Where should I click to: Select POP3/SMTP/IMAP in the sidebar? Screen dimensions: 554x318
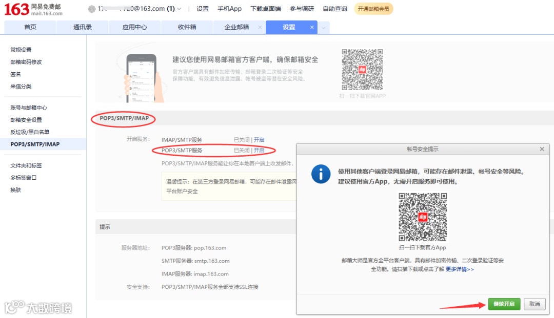[43, 144]
